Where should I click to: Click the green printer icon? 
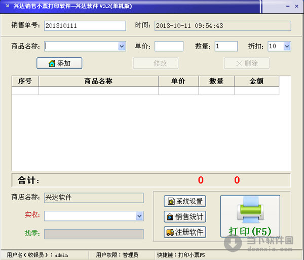[x=250, y=210]
